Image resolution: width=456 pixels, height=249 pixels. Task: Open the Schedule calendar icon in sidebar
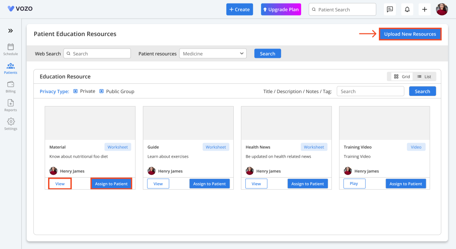tap(11, 47)
